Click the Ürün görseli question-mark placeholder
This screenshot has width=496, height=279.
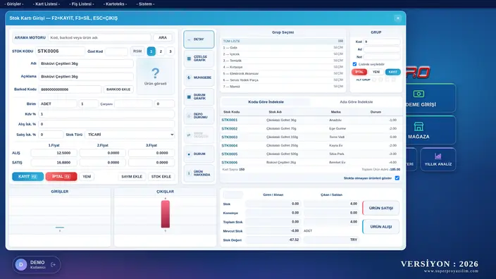[155, 76]
